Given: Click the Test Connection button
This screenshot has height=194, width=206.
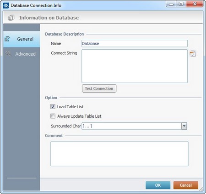Looking at the screenshot, I should pos(99,89).
